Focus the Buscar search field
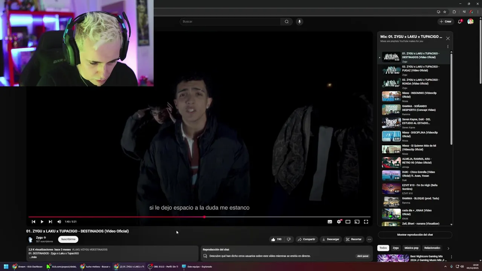Screen dimensions: 482x271 pyautogui.click(x=230, y=21)
